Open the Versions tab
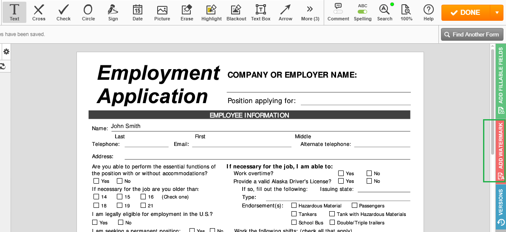The width and height of the screenshot is (506, 232). click(501, 208)
